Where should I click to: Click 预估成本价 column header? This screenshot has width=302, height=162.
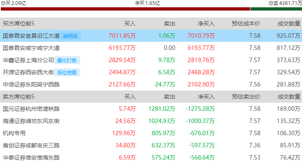[246, 24]
